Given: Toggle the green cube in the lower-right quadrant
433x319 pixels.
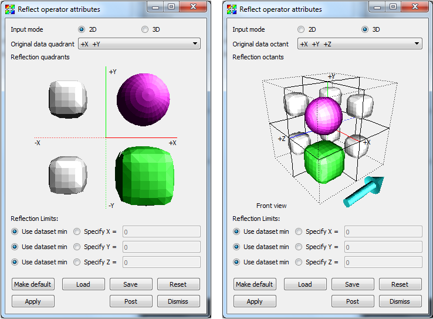Looking at the screenshot, I should click(145, 176).
